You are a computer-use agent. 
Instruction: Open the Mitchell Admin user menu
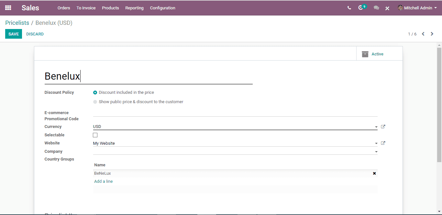coord(417,8)
